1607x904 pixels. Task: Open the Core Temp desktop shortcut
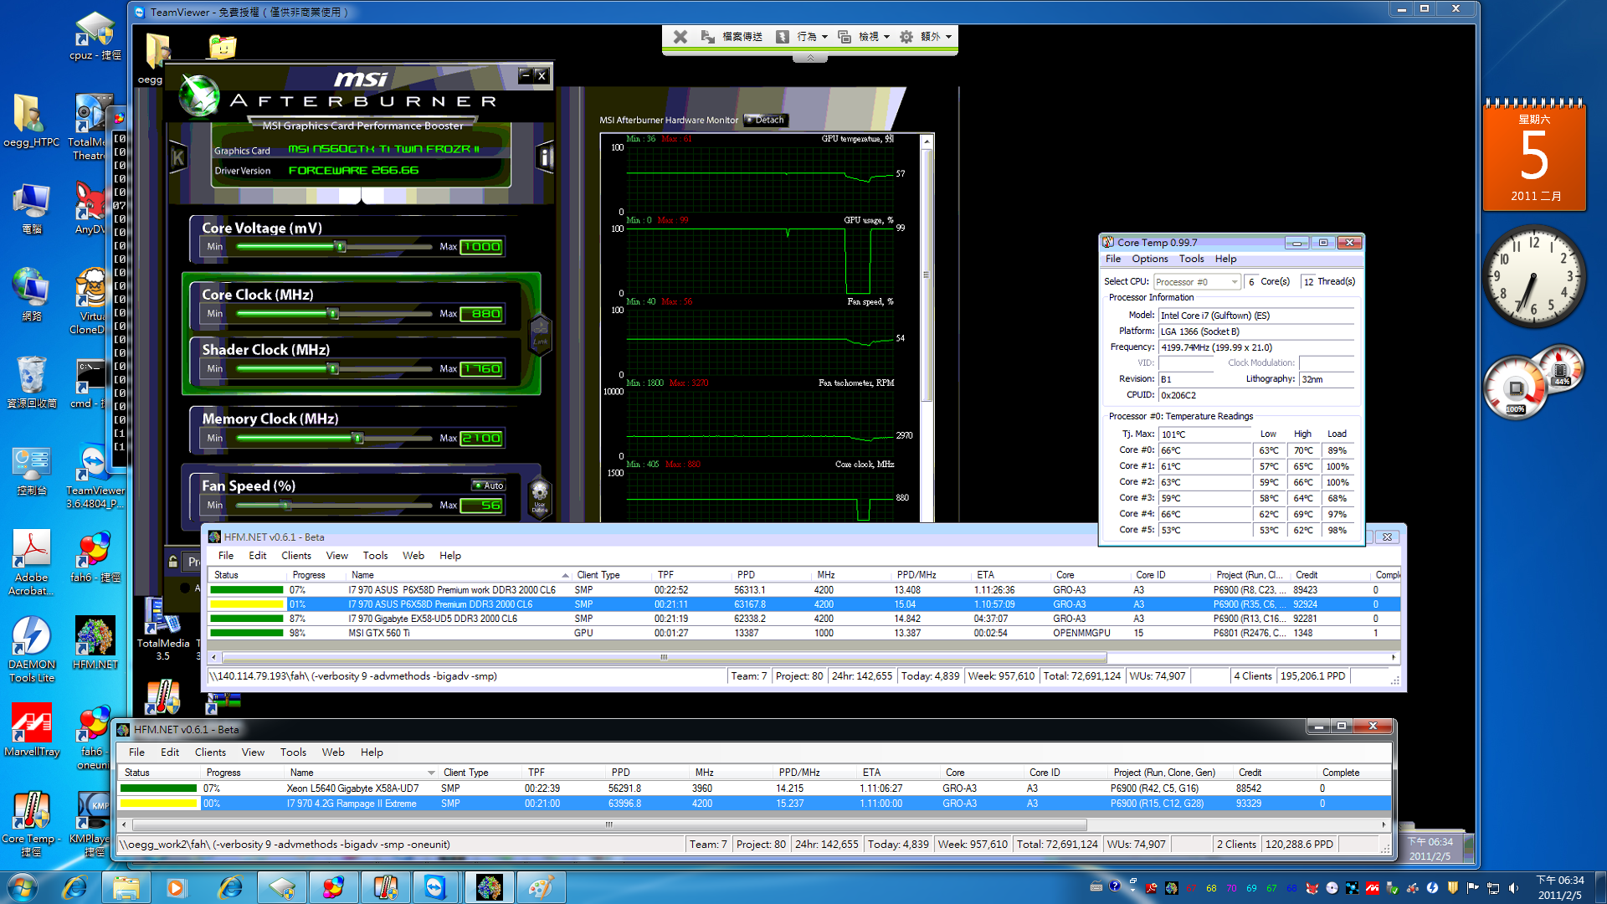point(31,824)
